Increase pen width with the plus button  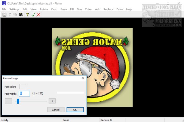(x=52, y=101)
